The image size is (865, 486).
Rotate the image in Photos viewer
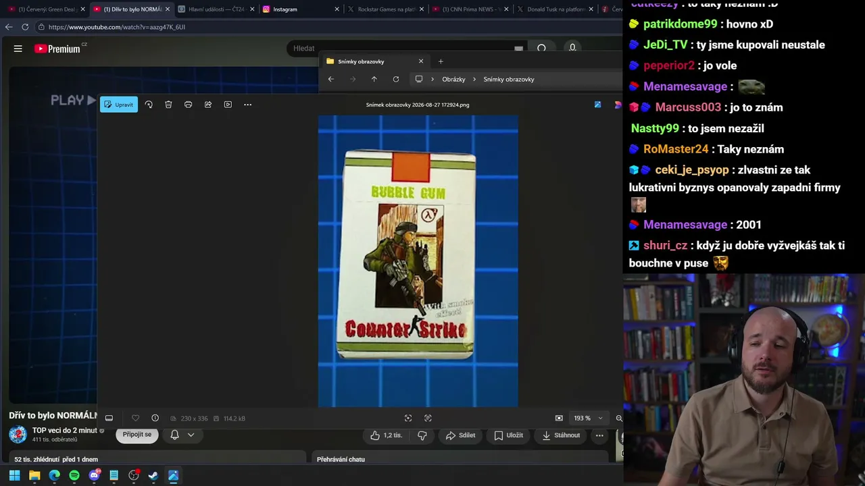tap(149, 105)
